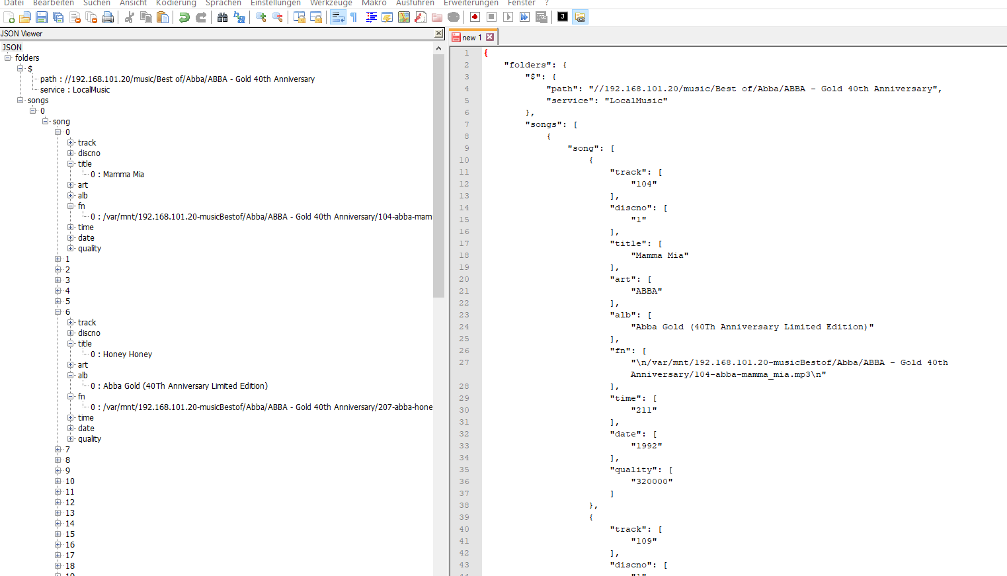1007x576 pixels.
Task: Expand song index 1 node
Action: [58, 259]
